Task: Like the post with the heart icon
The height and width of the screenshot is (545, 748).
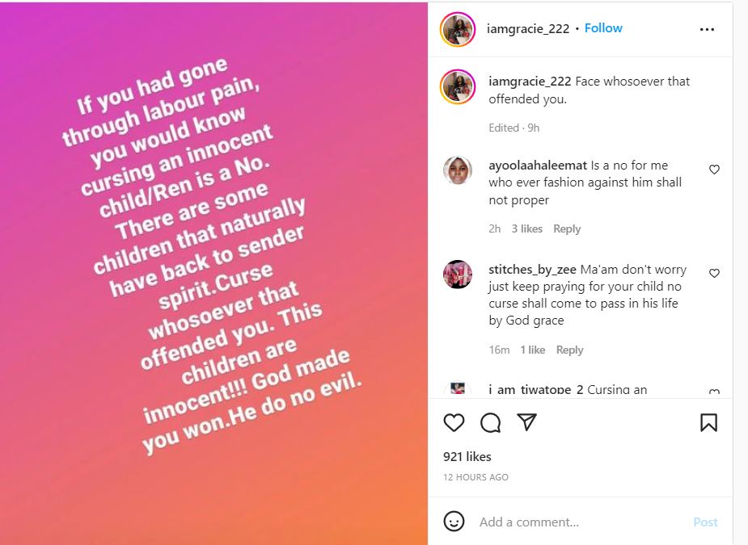Action: (454, 423)
